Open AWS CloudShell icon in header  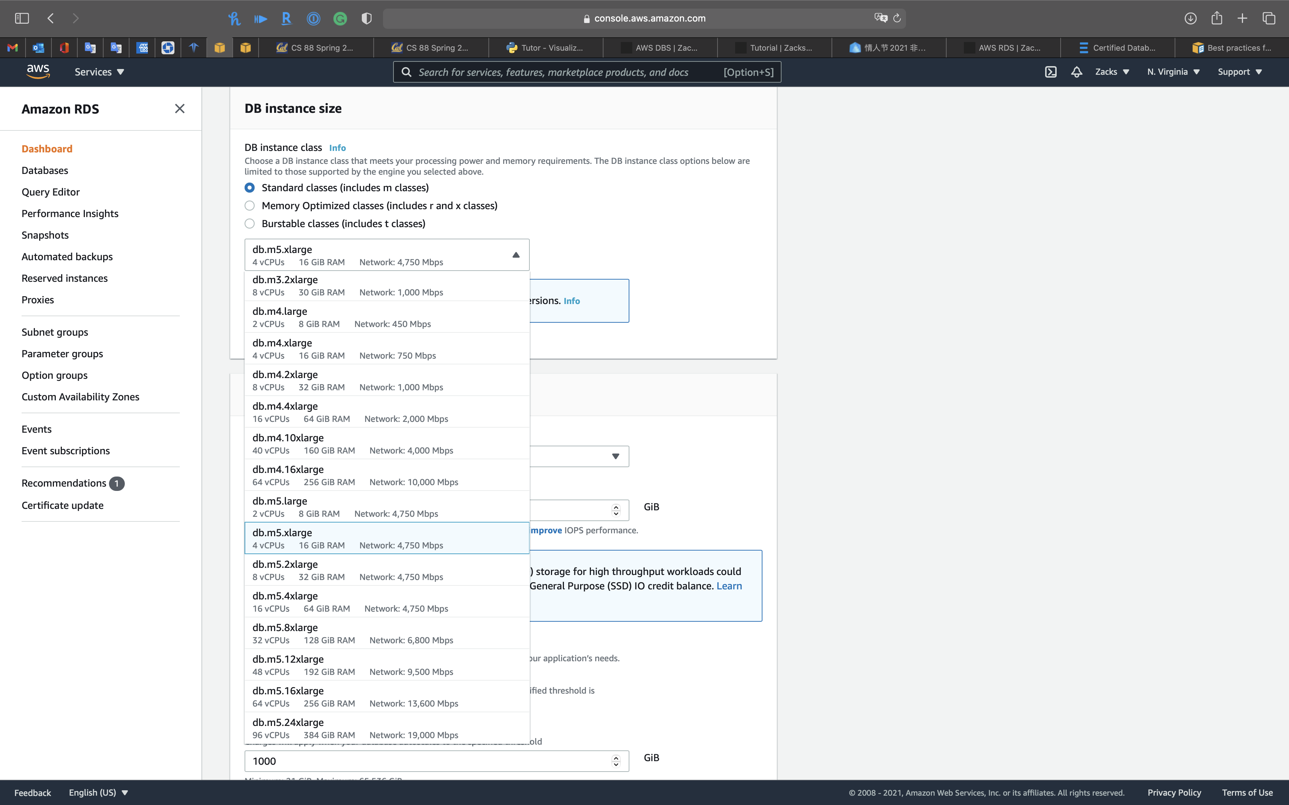click(x=1051, y=72)
